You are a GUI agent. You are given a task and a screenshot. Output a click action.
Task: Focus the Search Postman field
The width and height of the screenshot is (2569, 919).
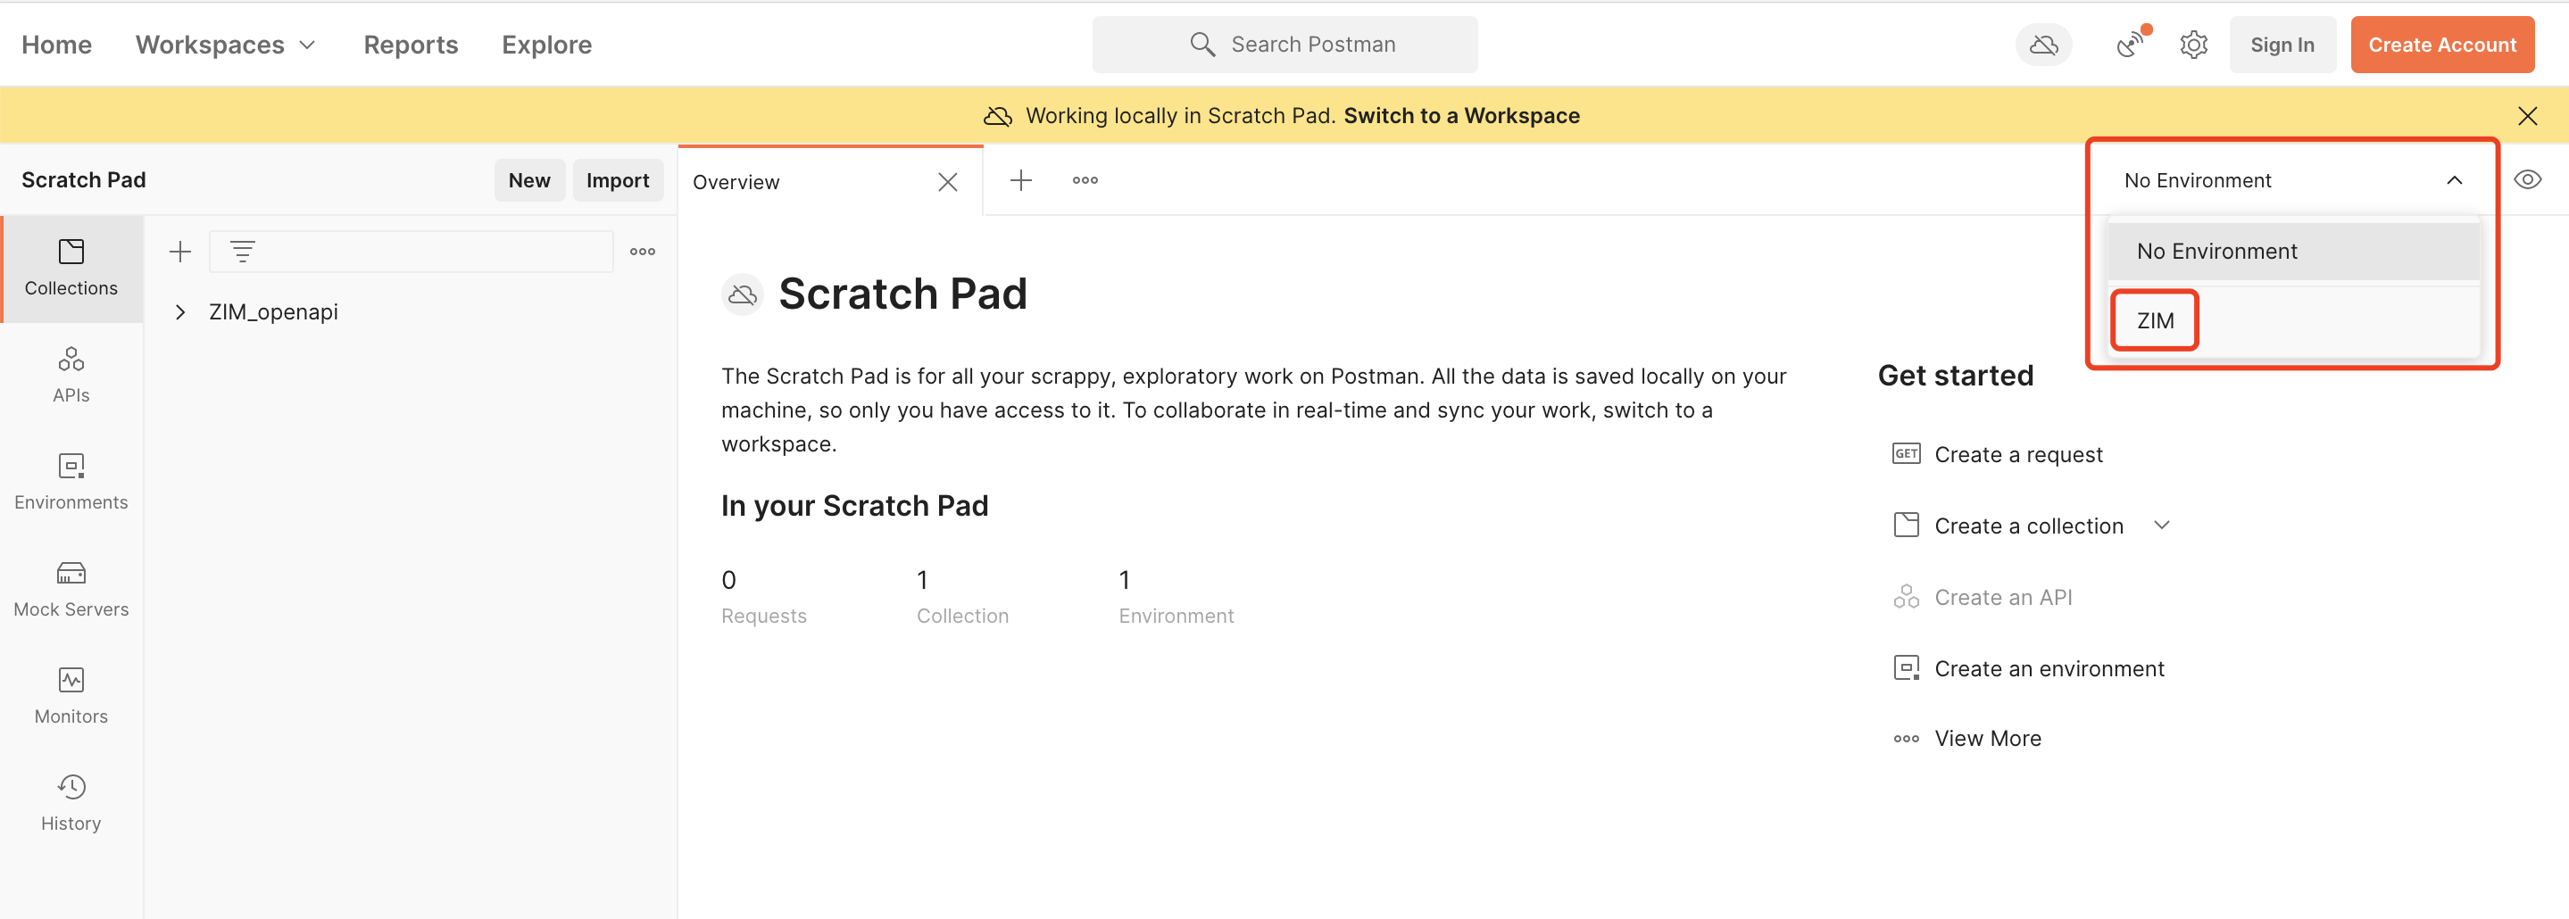(1284, 44)
